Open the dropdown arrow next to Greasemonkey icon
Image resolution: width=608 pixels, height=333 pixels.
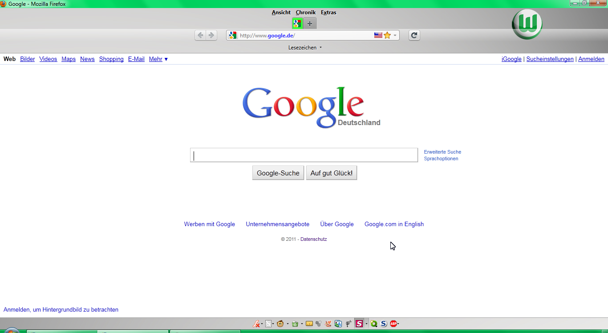pos(288,324)
